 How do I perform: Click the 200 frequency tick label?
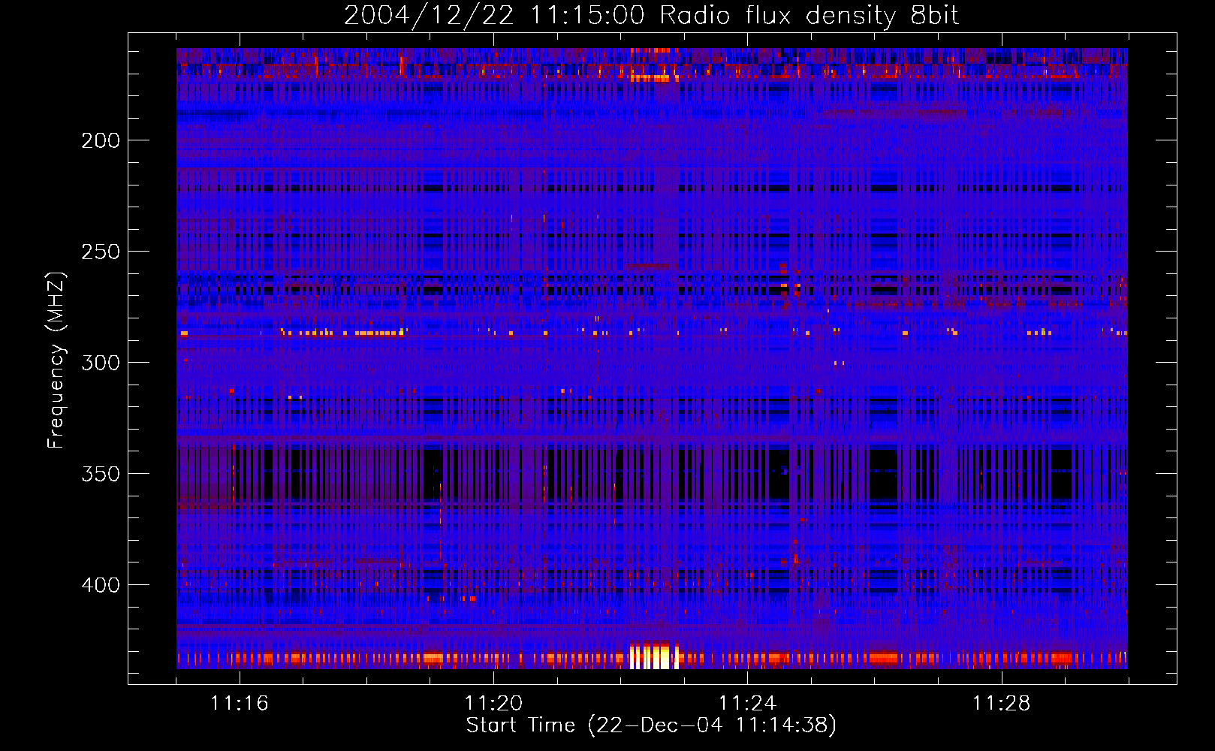[101, 140]
